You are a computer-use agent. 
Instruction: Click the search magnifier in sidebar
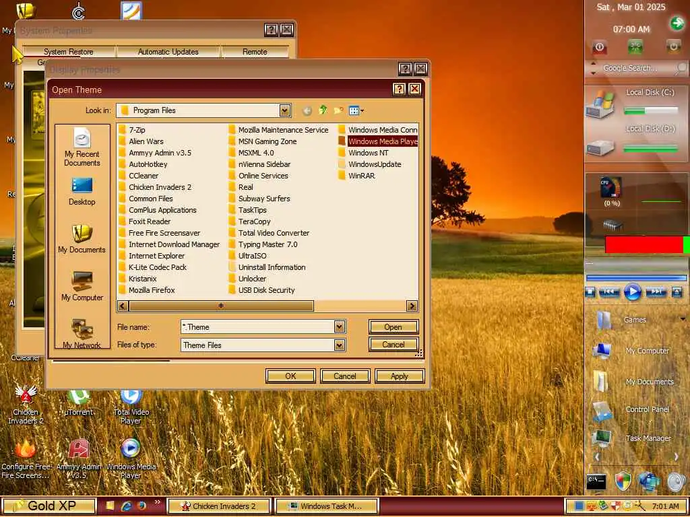point(681,68)
